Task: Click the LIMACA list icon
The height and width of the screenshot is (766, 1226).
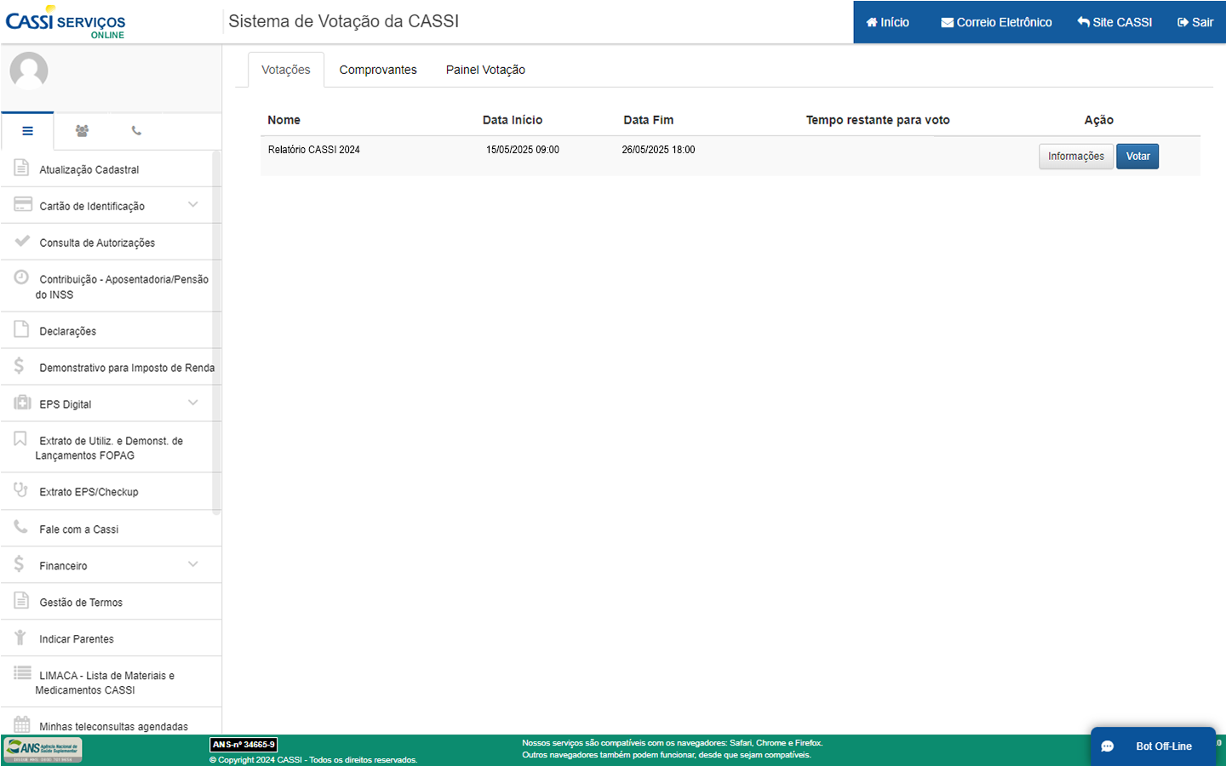Action: [x=22, y=672]
